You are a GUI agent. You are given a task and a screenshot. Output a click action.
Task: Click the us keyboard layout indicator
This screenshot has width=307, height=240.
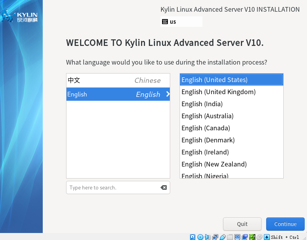(181, 21)
